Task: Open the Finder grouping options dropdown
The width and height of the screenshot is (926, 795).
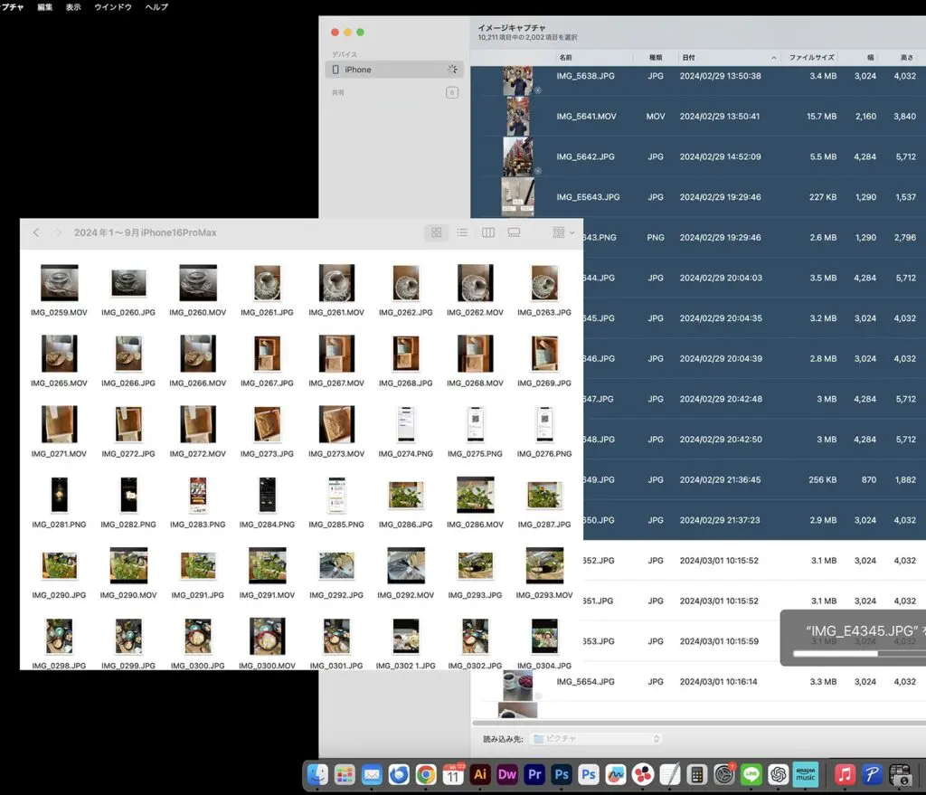Action: [x=562, y=232]
